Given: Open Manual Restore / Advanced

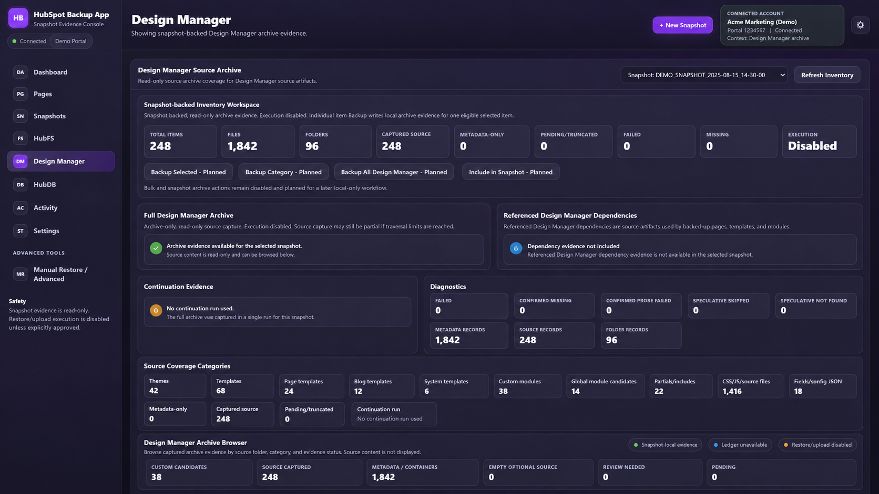Looking at the screenshot, I should pos(61,274).
